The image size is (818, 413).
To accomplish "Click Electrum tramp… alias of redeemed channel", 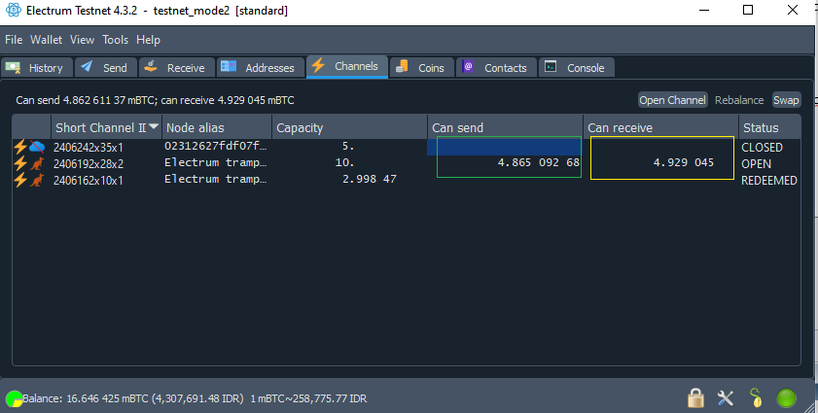I will pyautogui.click(x=216, y=180).
